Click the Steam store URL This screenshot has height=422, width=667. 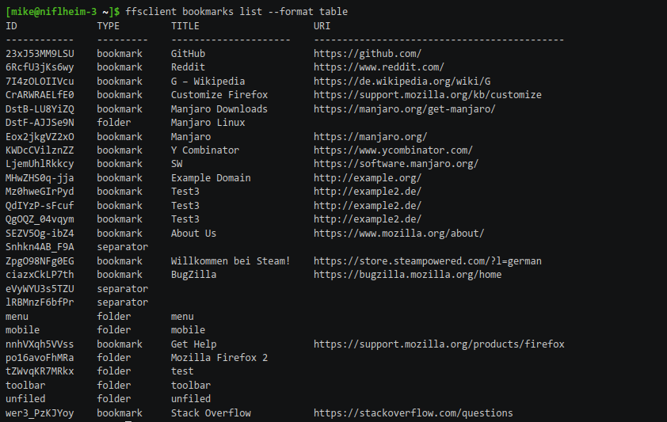427,261
